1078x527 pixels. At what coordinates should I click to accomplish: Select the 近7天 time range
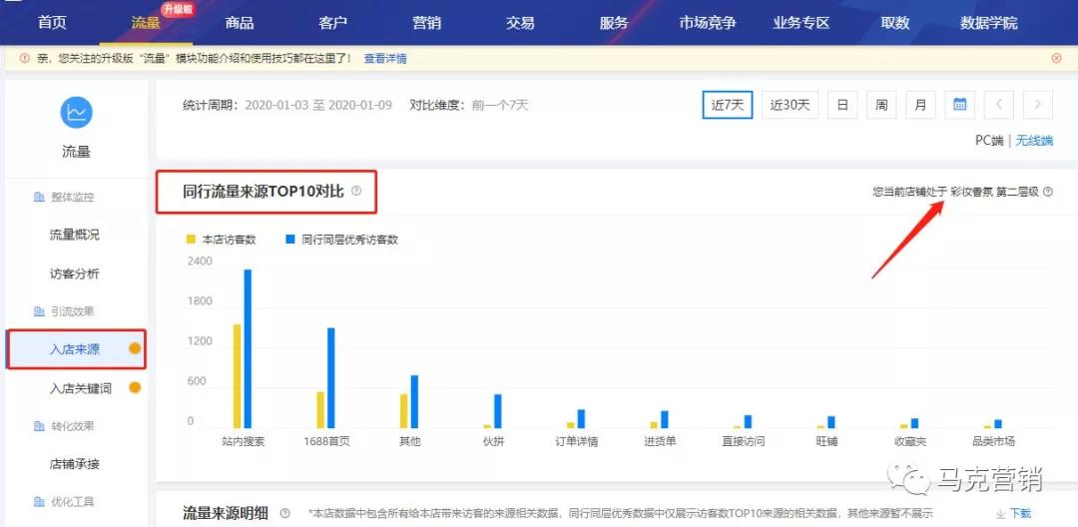pos(727,105)
